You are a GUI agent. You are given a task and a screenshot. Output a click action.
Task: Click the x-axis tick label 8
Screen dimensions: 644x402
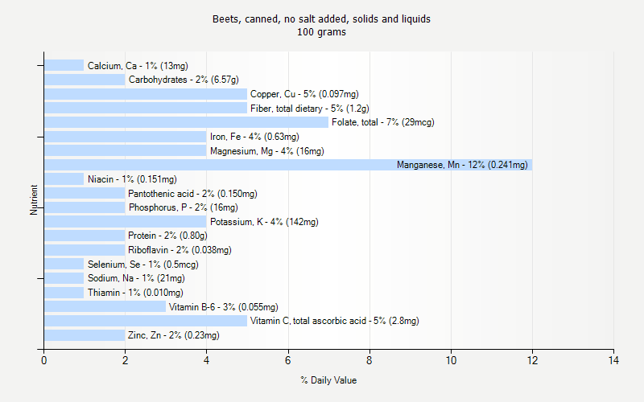tap(369, 360)
